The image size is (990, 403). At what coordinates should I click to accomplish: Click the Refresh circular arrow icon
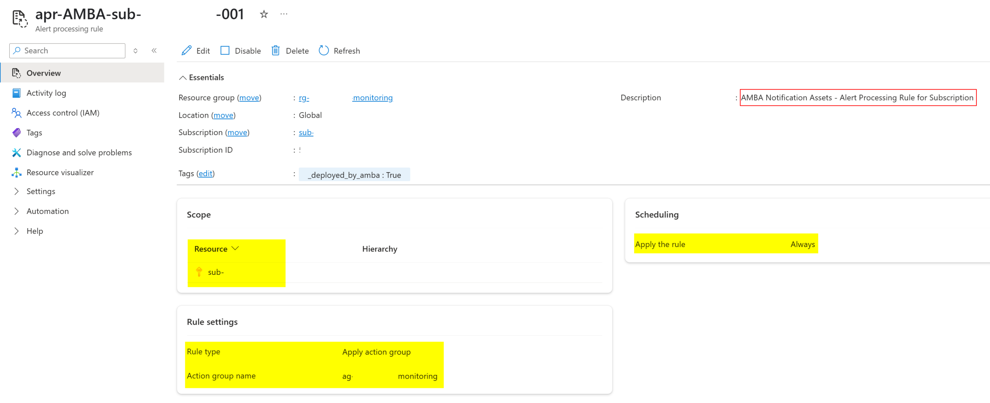[x=324, y=51]
